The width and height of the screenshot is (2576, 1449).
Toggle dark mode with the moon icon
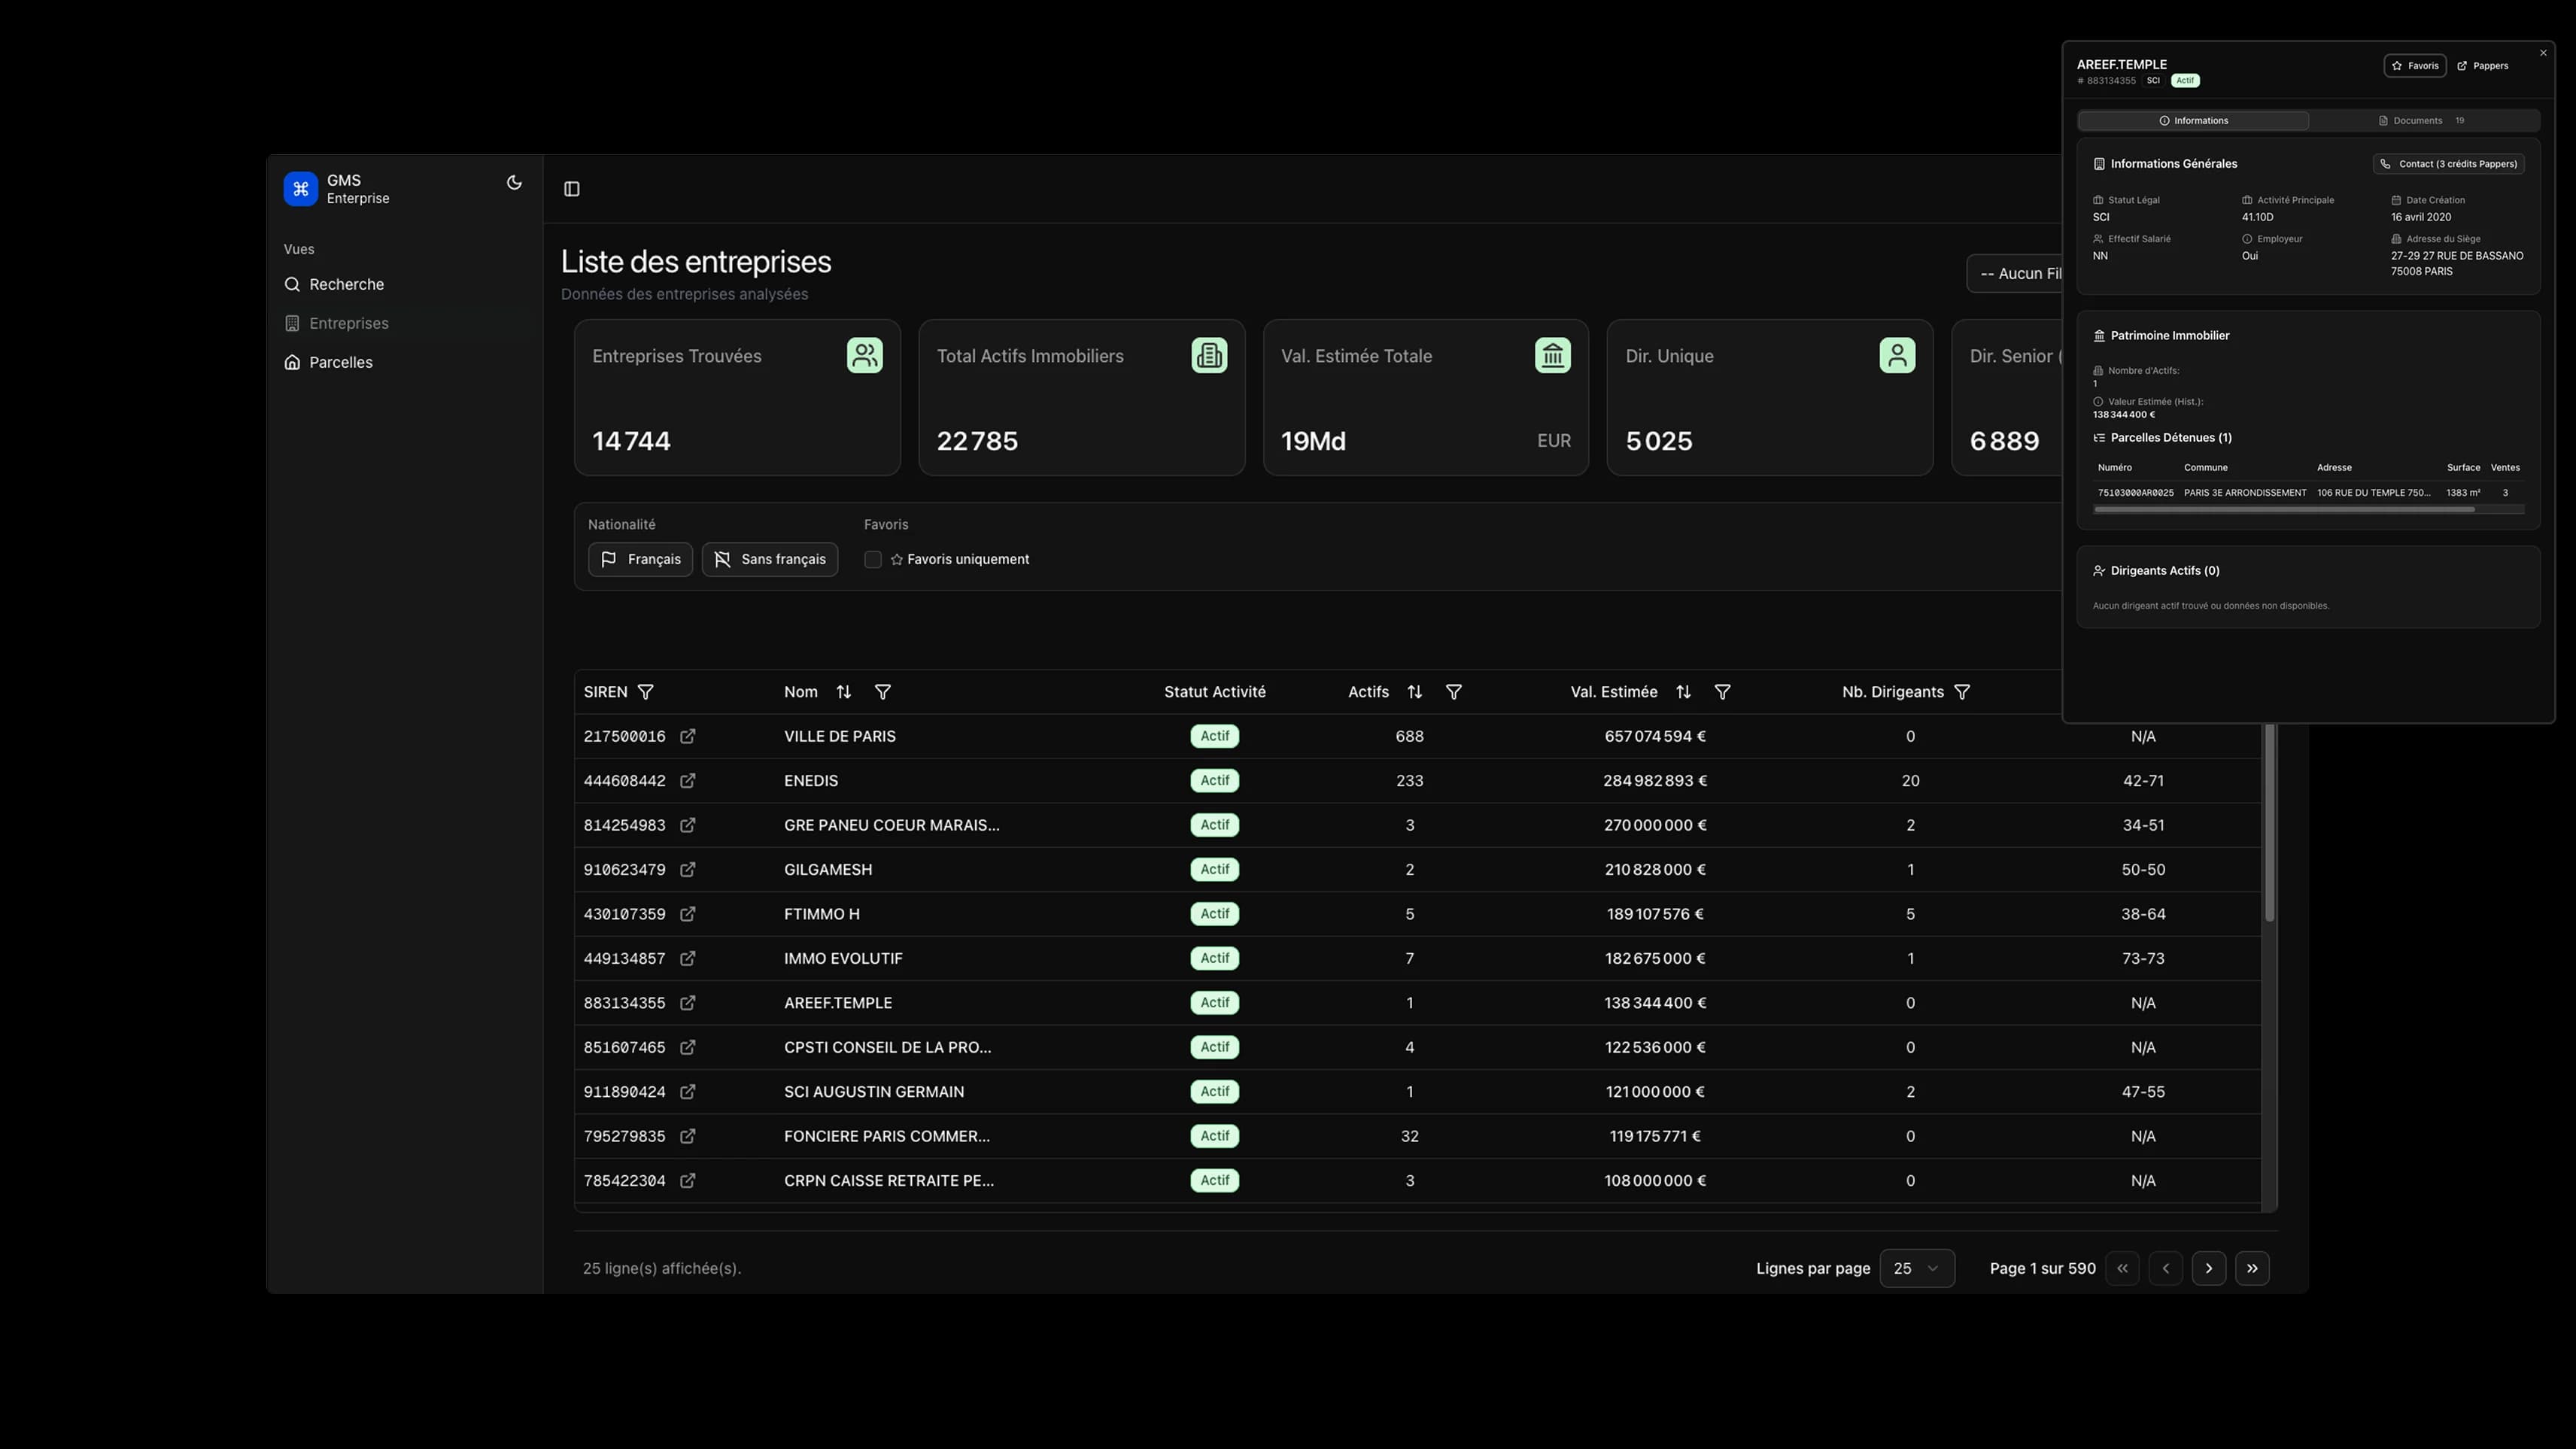point(514,182)
